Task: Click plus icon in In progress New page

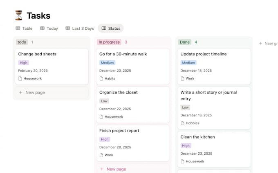Action: pos(102,169)
